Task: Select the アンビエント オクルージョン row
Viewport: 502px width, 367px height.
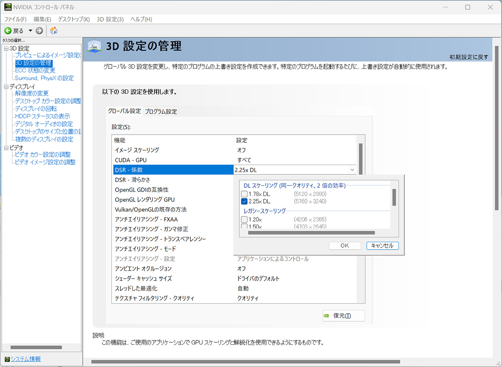Action: click(234, 268)
